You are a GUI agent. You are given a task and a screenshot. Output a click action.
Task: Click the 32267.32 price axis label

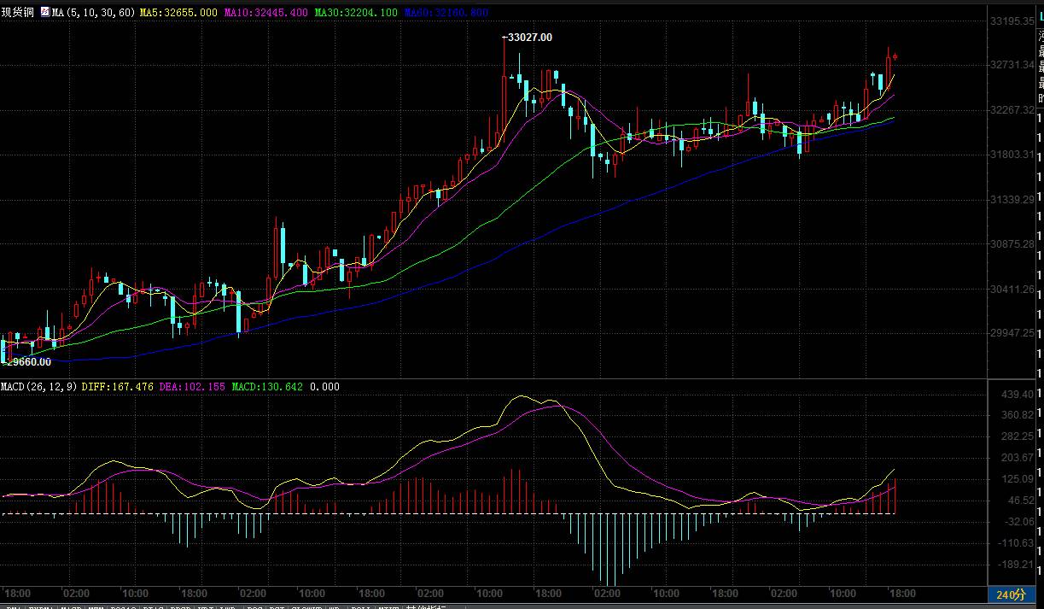pyautogui.click(x=1012, y=110)
